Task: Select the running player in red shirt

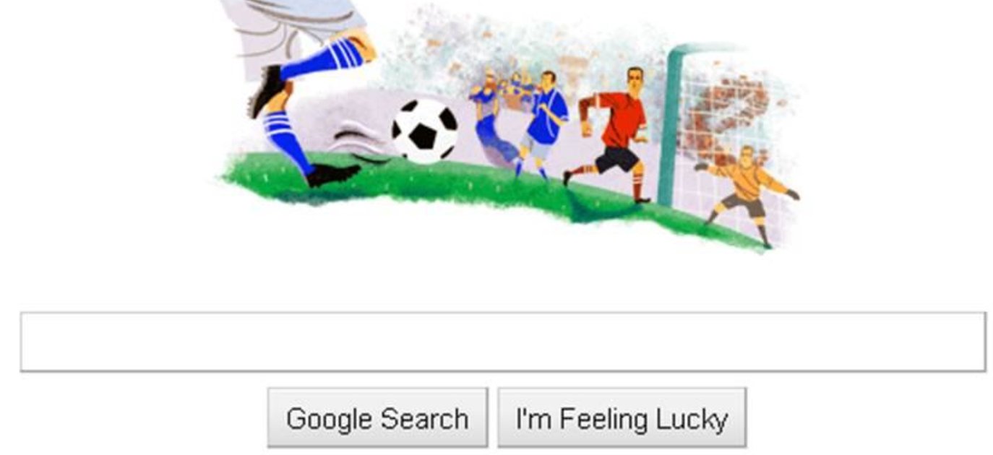Action: [611, 134]
